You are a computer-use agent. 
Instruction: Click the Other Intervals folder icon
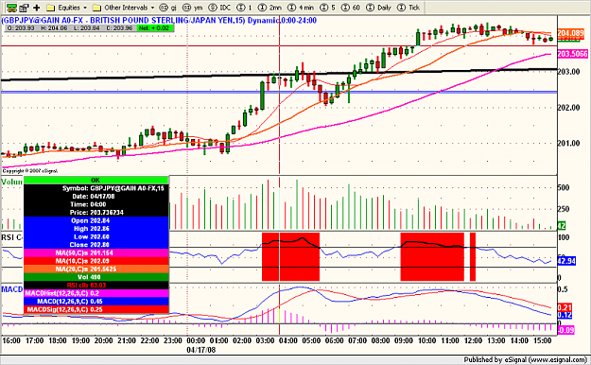(x=96, y=8)
